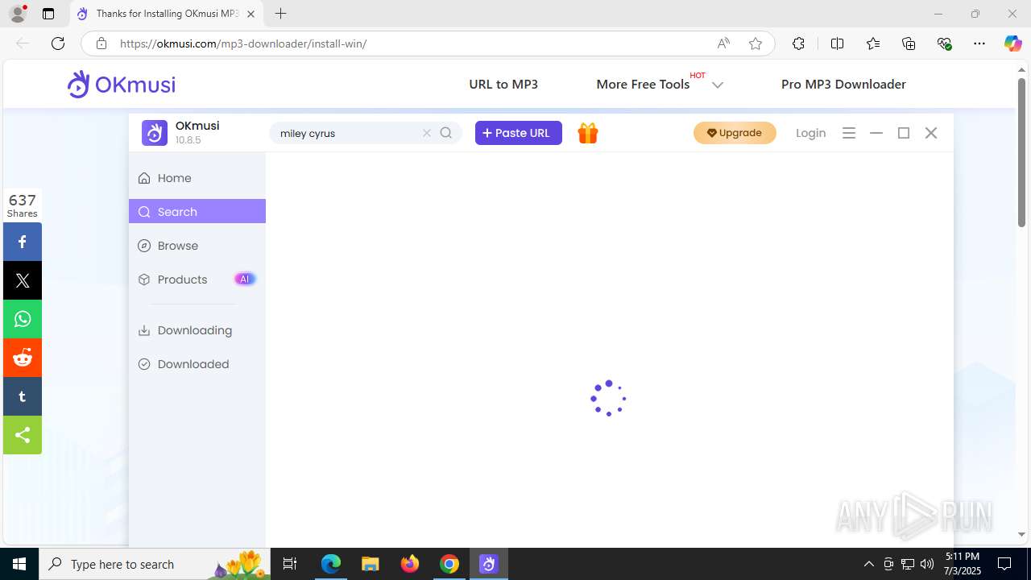Image resolution: width=1031 pixels, height=580 pixels.
Task: Click the search magnifier icon
Action: click(446, 133)
